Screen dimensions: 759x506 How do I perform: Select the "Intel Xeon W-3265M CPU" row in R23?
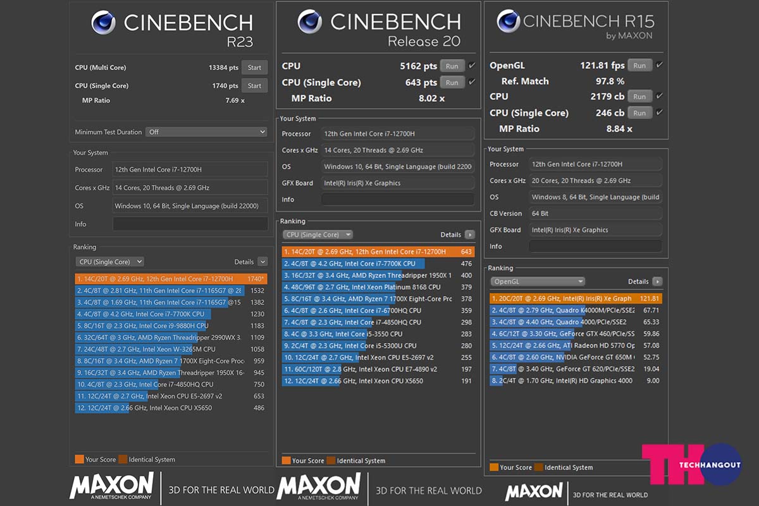tap(171, 349)
